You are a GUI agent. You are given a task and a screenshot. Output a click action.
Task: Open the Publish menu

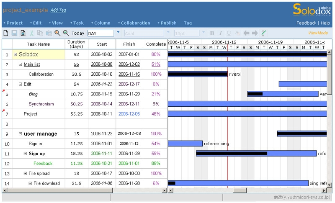click(x=167, y=23)
